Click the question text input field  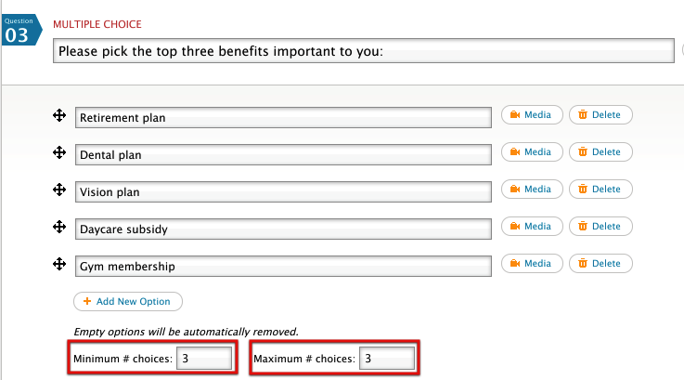point(363,52)
